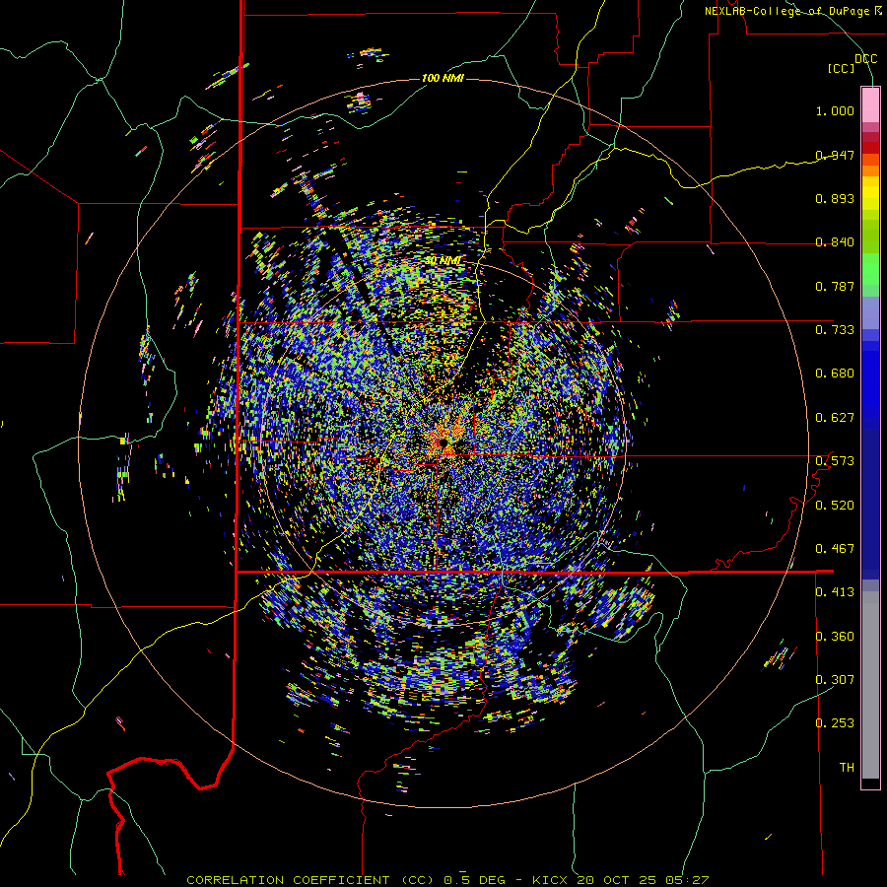Screen dimensions: 887x887
Task: Click the 0.680 legend value
Action: 835,374
